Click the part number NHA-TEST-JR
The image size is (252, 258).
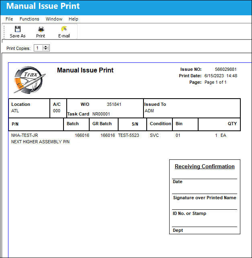[25, 135]
